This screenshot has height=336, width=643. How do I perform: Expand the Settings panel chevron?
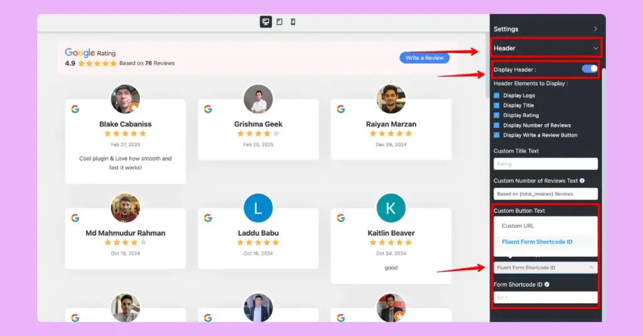click(x=595, y=29)
